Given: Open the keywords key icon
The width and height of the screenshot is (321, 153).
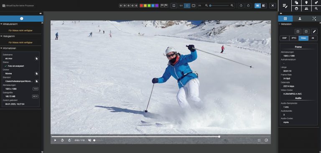Looking at the screenshot, I should click(316, 3).
